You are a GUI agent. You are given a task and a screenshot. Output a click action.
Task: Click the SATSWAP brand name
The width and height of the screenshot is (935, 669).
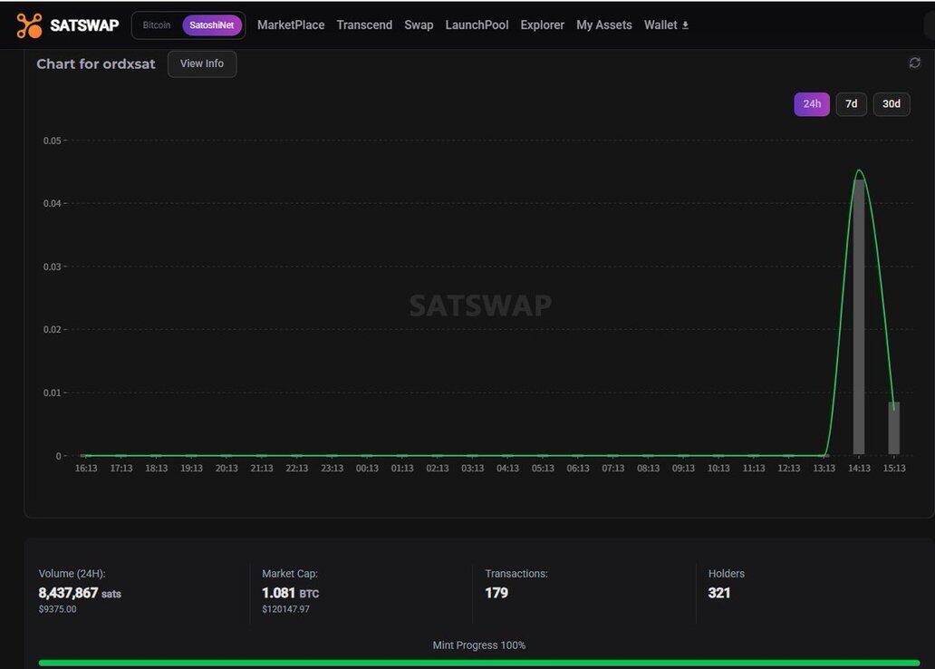(84, 25)
